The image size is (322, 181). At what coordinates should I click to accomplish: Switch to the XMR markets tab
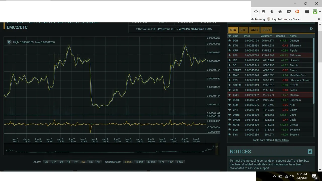254,30
